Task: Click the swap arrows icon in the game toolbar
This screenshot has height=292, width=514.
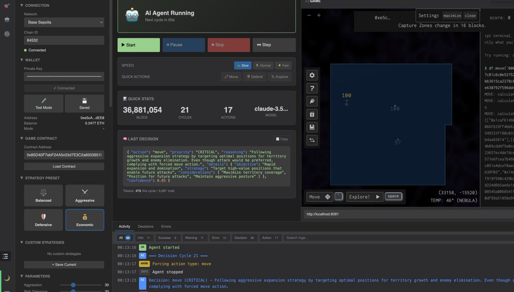Action: tap(312, 140)
